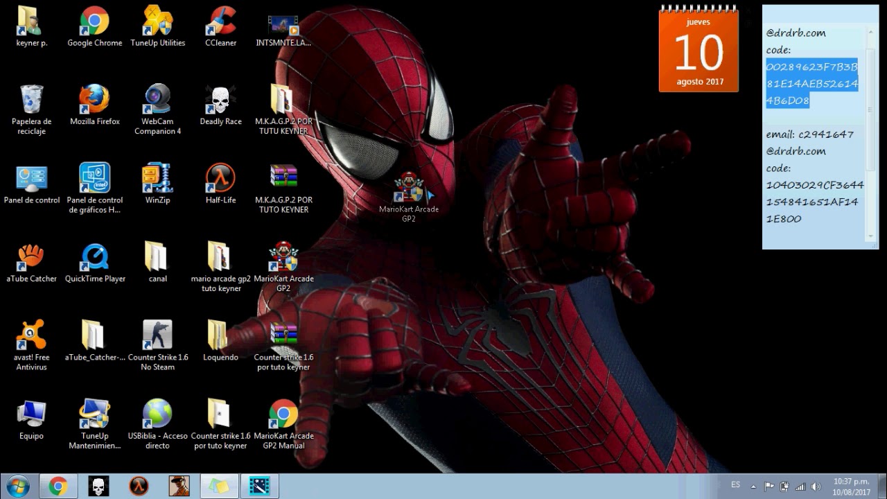887x499 pixels.
Task: Select the Intel Panel de control de gráficos icon
Action: (94, 189)
